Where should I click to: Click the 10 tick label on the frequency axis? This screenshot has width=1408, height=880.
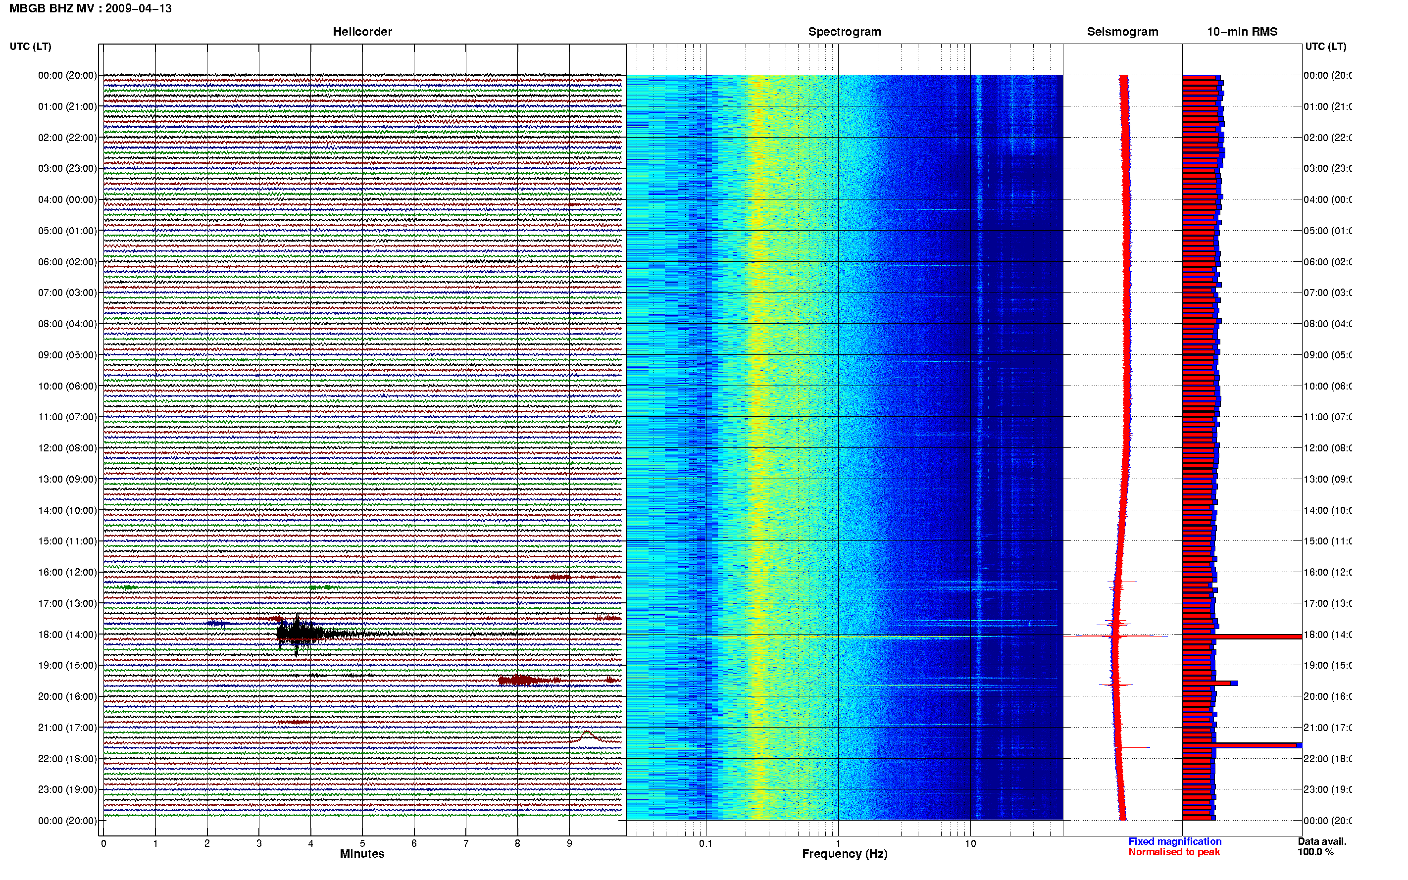coord(970,843)
